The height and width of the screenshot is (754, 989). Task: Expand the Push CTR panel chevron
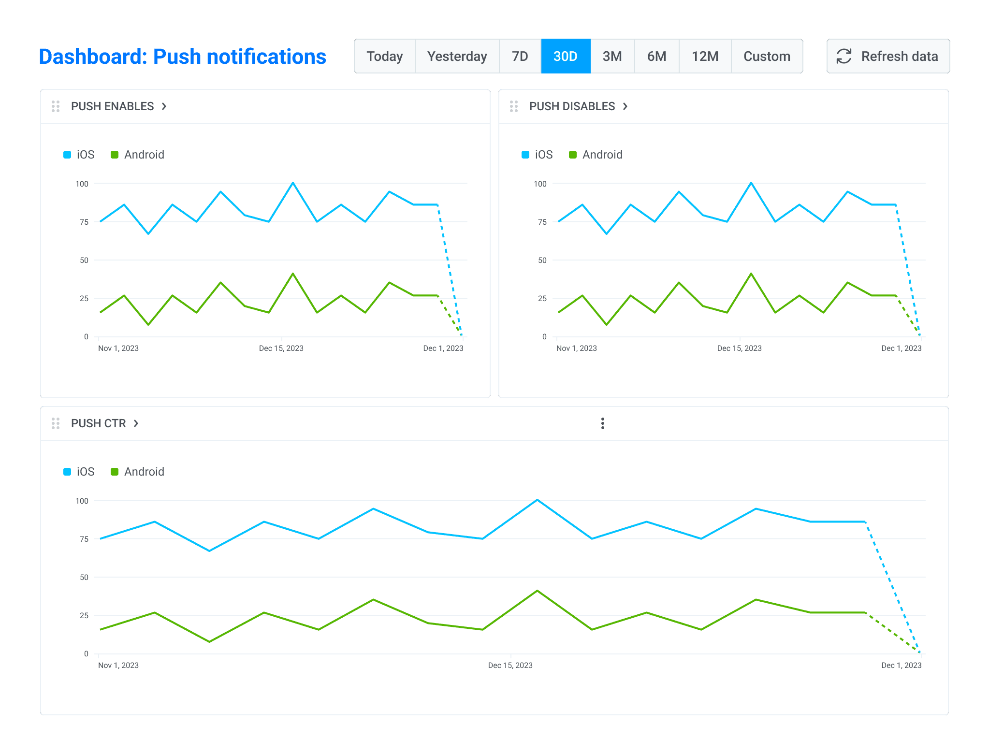[x=135, y=423]
